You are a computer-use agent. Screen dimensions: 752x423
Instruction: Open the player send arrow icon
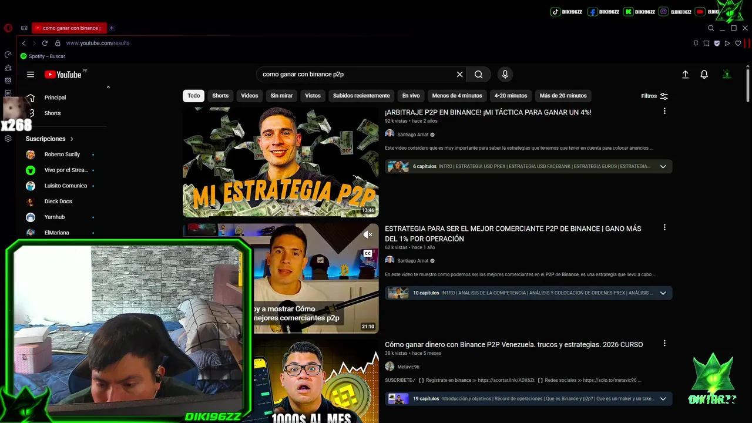tap(727, 43)
